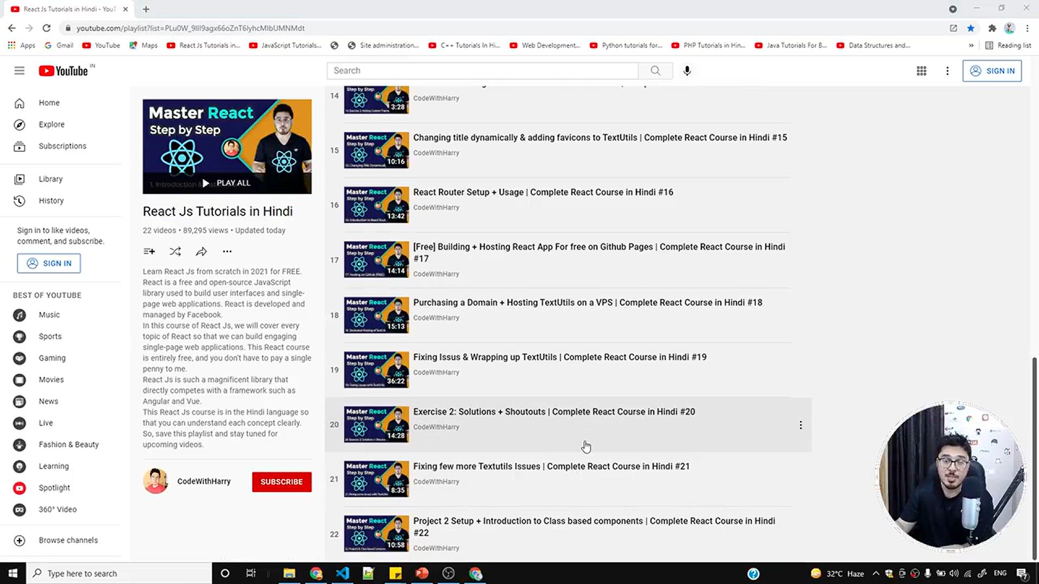Open JavaScript Tutorials bookmark
1039x584 pixels.
click(285, 45)
